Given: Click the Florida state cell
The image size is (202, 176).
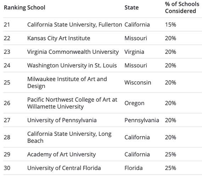Looking at the screenshot, I should pyautogui.click(x=134, y=168).
